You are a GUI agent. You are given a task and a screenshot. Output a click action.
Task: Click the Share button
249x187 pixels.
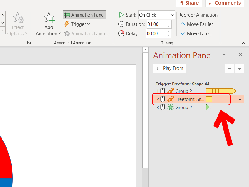(x=189, y=3)
